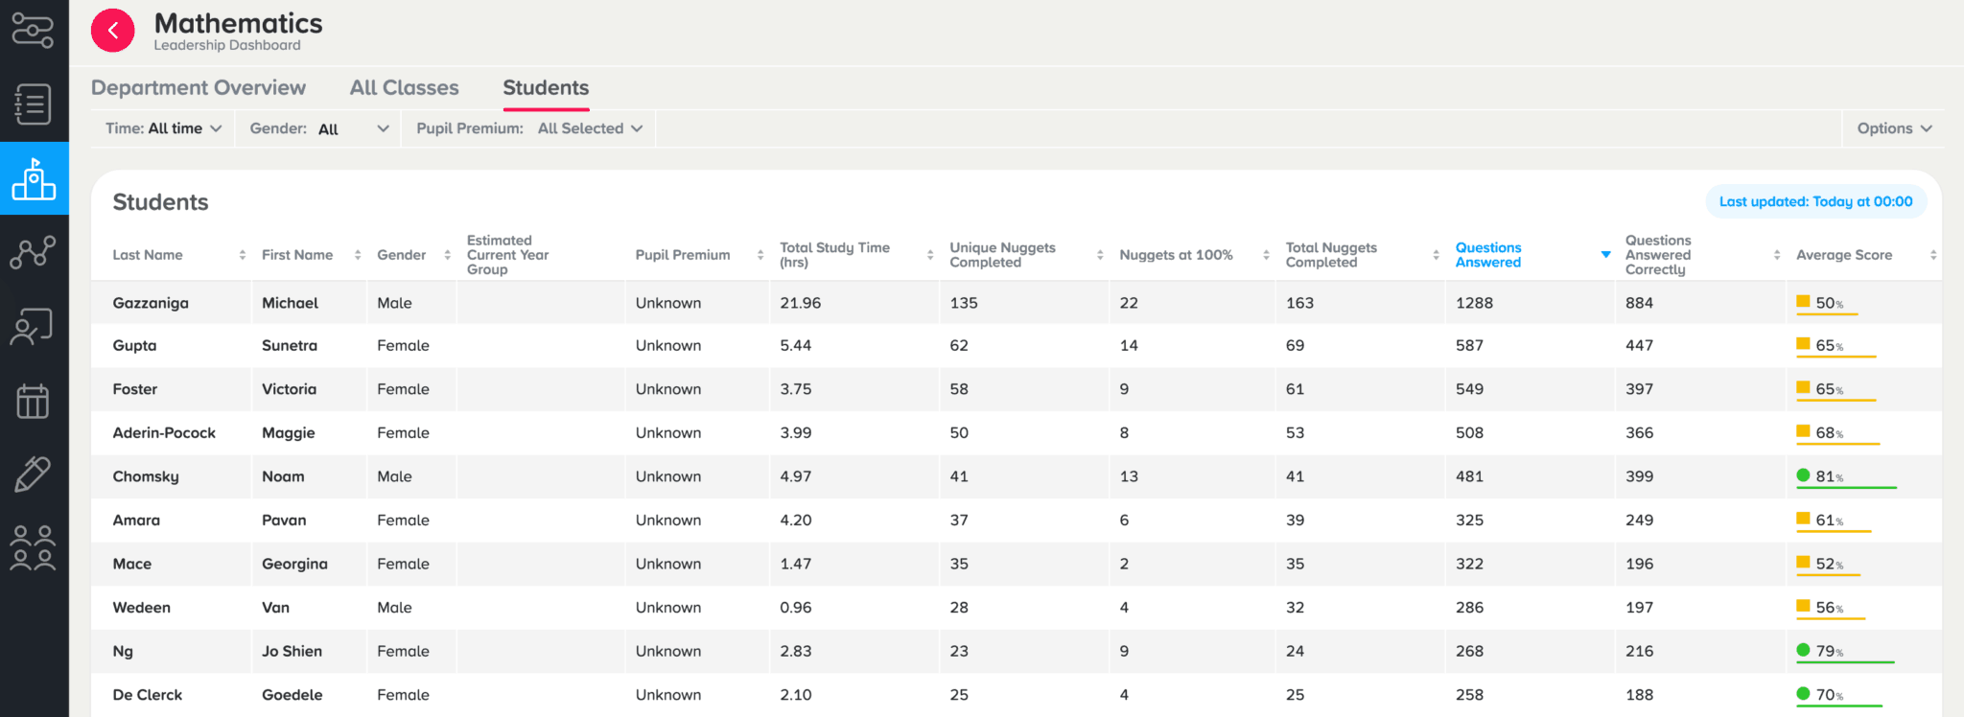
Task: Switch to Department Overview tab
Action: pyautogui.click(x=199, y=87)
